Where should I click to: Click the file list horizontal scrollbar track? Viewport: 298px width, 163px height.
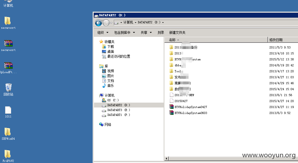(233, 158)
